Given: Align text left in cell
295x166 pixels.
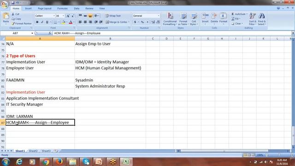Looking at the screenshot, I should point(80,22).
